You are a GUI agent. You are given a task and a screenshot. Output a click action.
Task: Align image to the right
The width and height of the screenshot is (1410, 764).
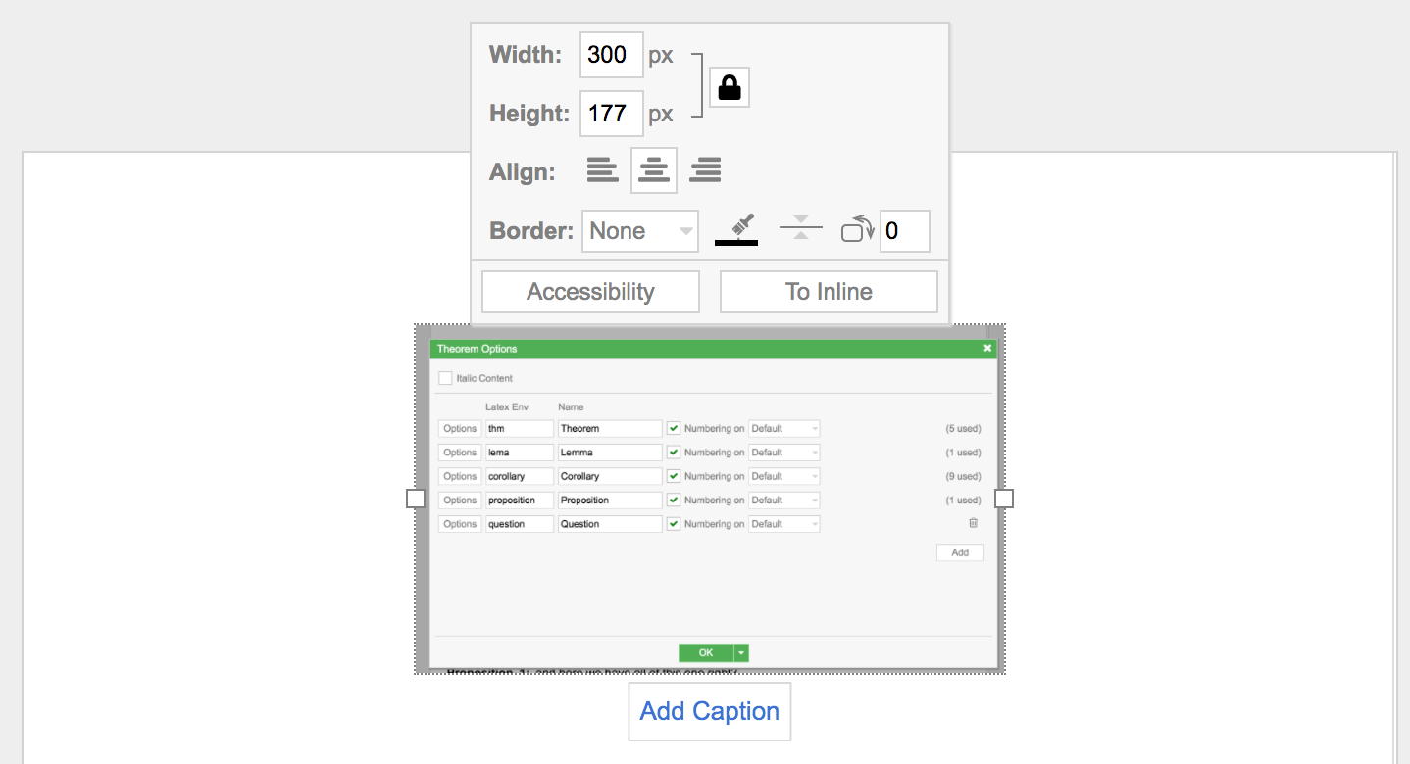tap(705, 170)
